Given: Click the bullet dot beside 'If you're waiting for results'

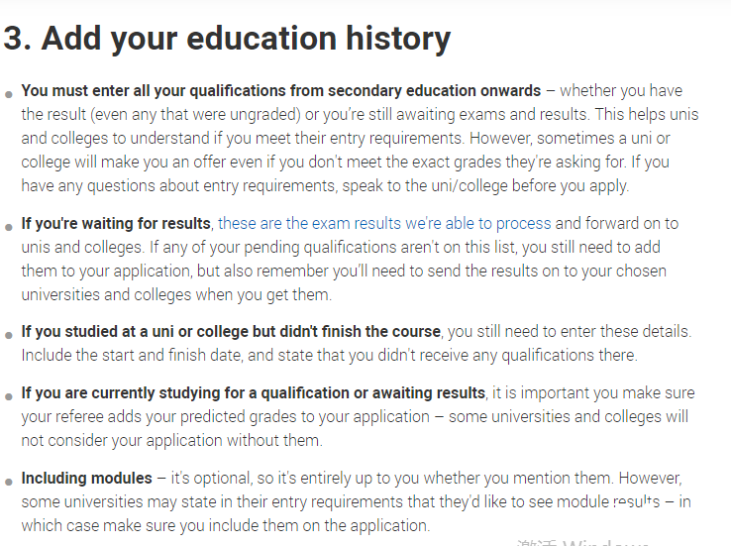Looking at the screenshot, I should coord(8,228).
